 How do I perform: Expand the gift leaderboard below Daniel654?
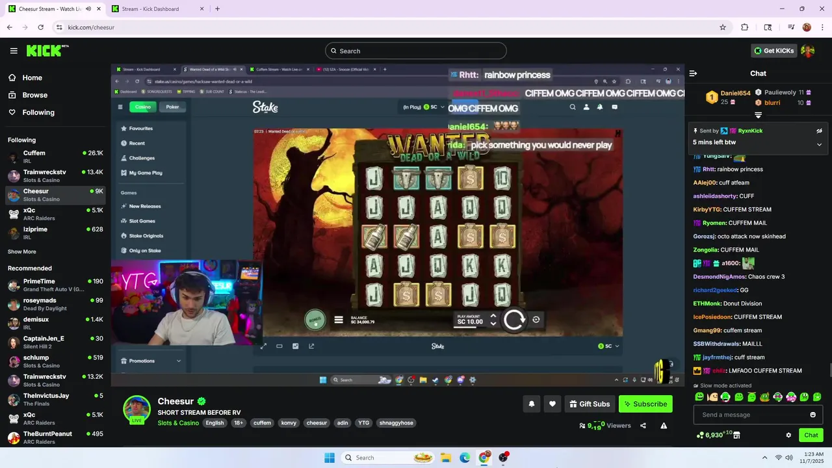coord(758,115)
